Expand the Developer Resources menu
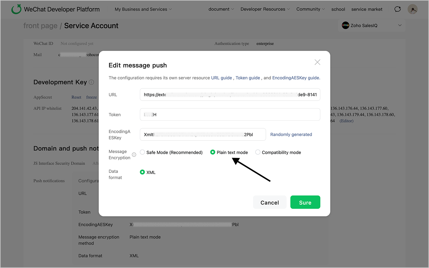The image size is (429, 268). coord(265,9)
